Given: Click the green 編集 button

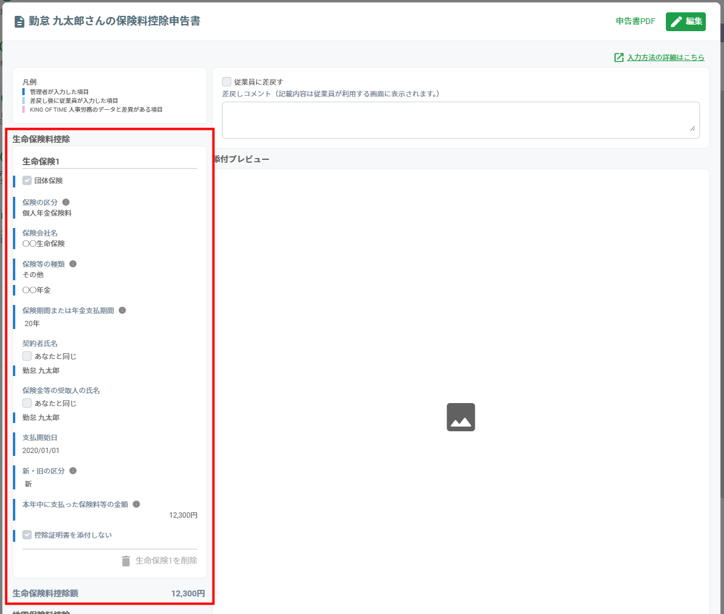Looking at the screenshot, I should coord(686,21).
